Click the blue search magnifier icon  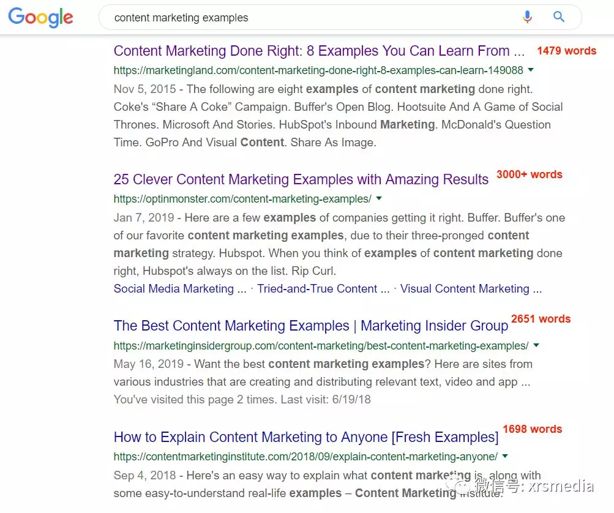[x=559, y=17]
